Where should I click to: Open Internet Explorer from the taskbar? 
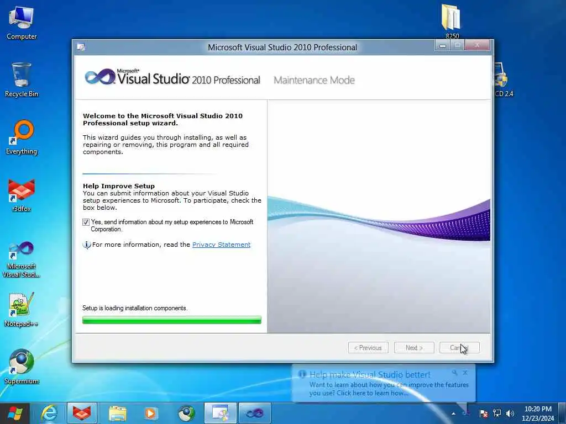tap(49, 413)
